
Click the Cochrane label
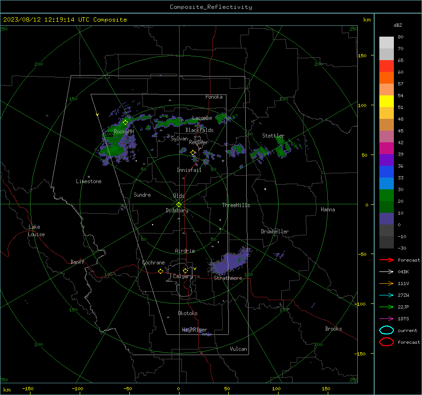tap(153, 263)
